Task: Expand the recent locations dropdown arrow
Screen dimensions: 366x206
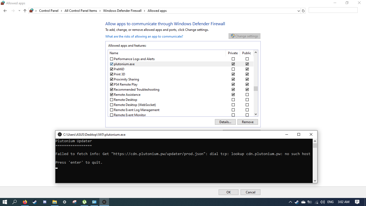Action: tap(19, 11)
